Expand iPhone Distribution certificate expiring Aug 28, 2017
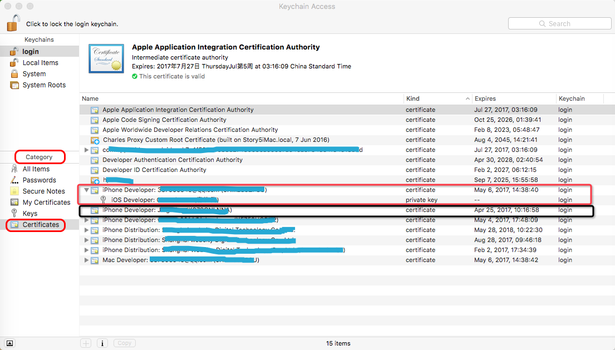This screenshot has height=350, width=615. (86, 240)
